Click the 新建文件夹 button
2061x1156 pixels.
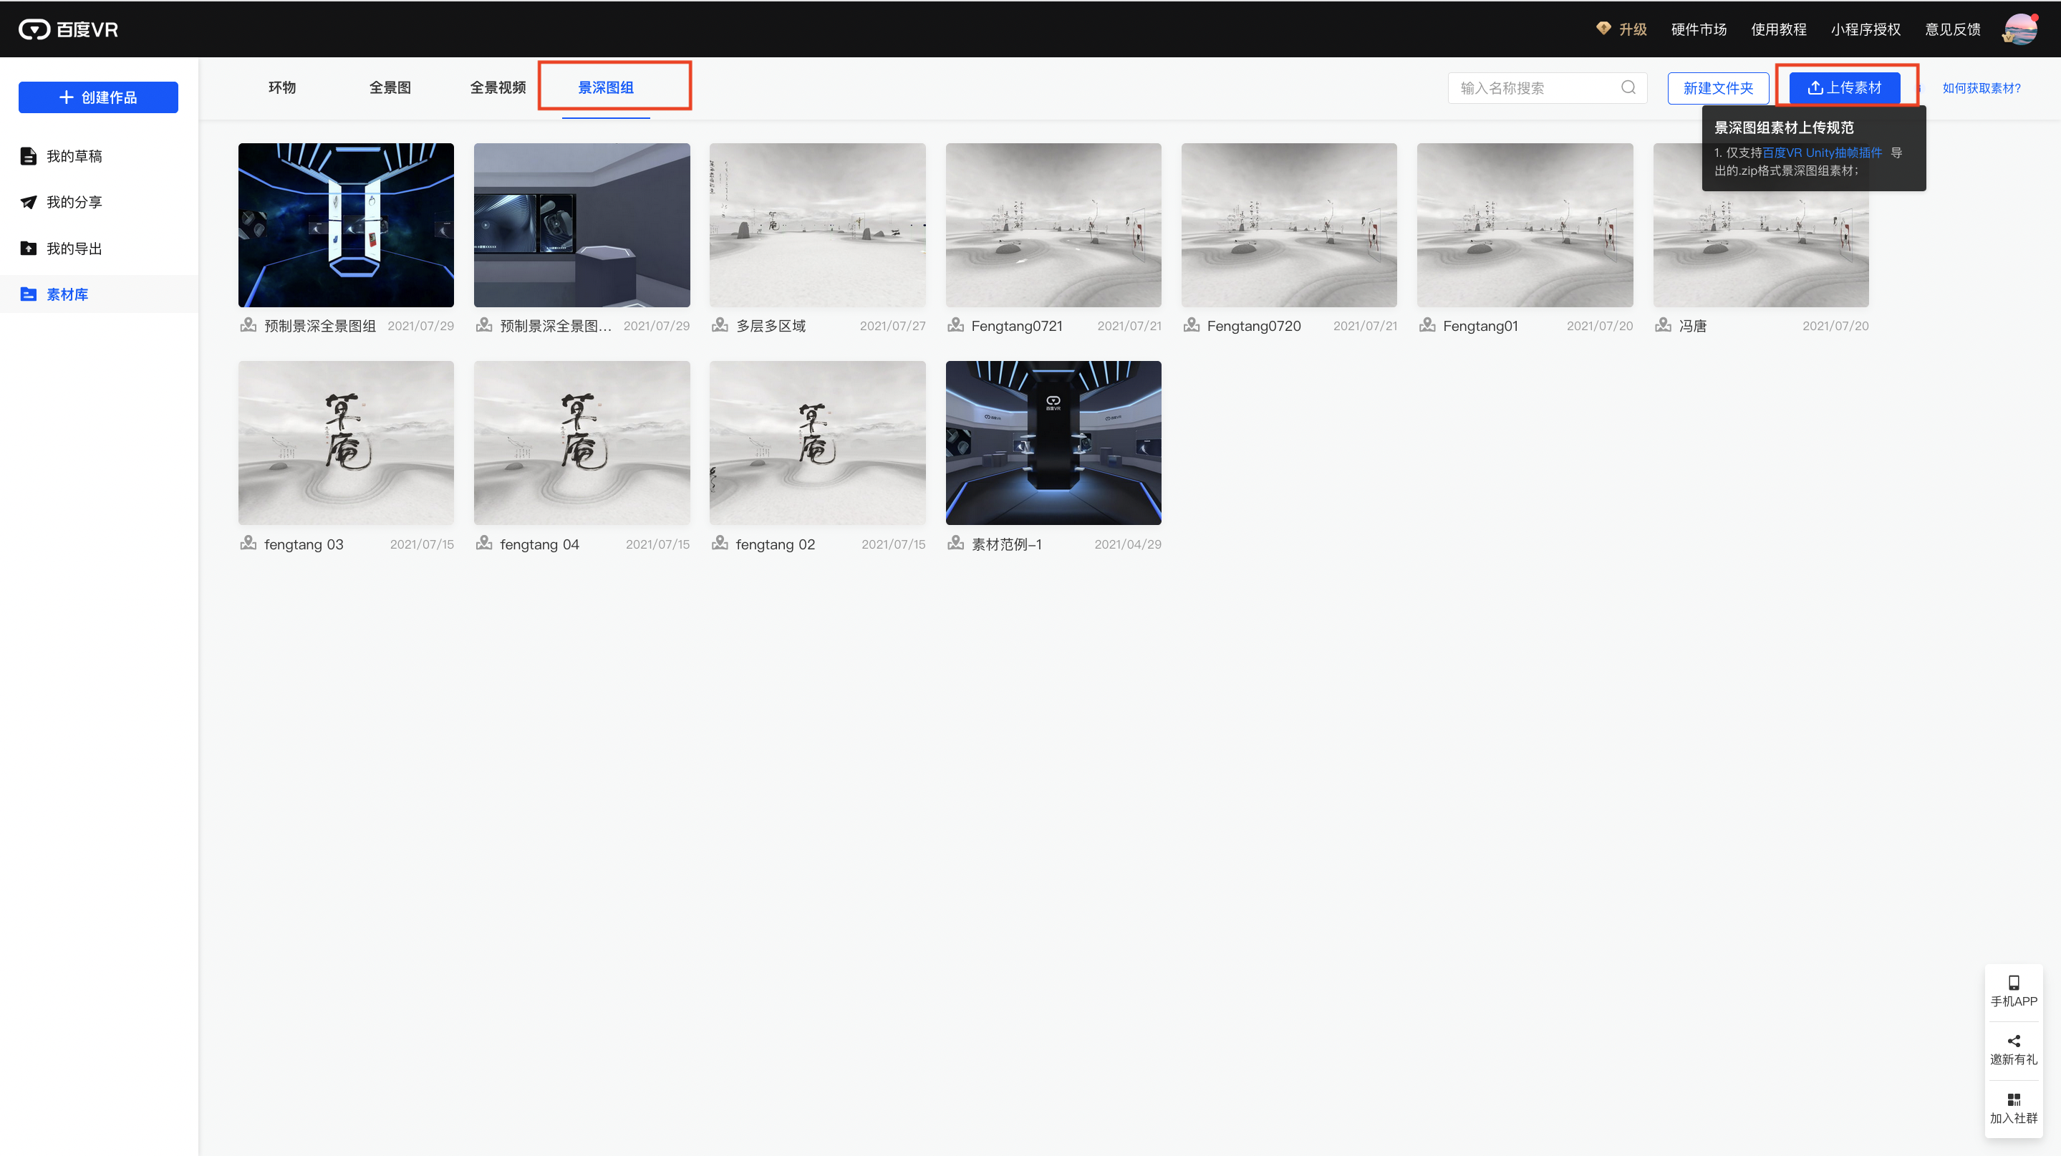point(1718,88)
